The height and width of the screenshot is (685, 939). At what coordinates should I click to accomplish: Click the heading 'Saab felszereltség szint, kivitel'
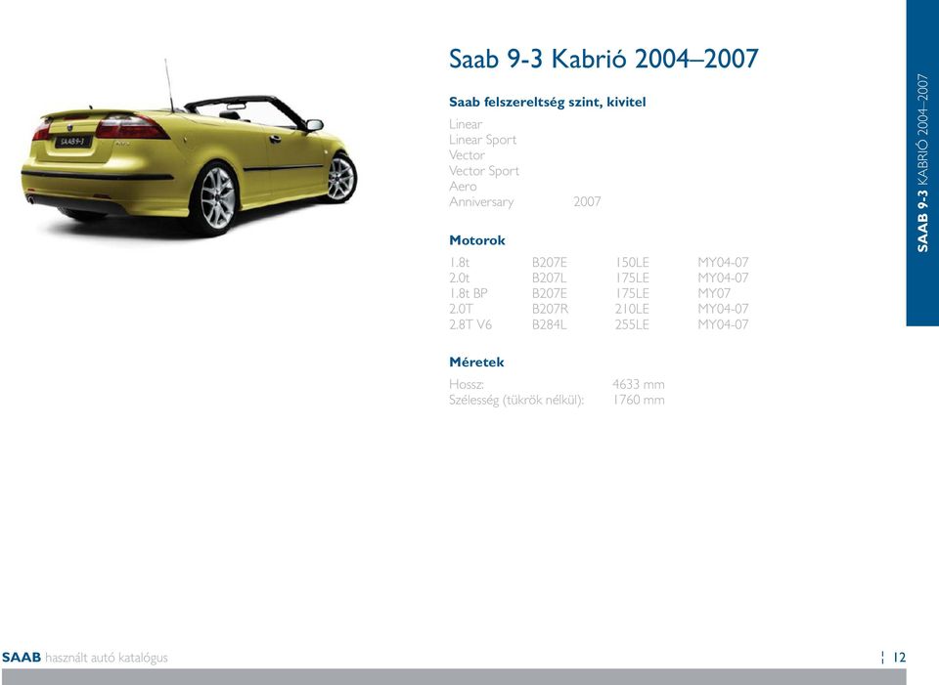tap(548, 103)
